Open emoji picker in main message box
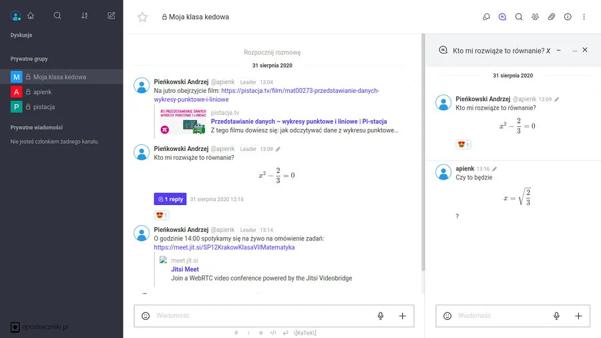 click(146, 316)
